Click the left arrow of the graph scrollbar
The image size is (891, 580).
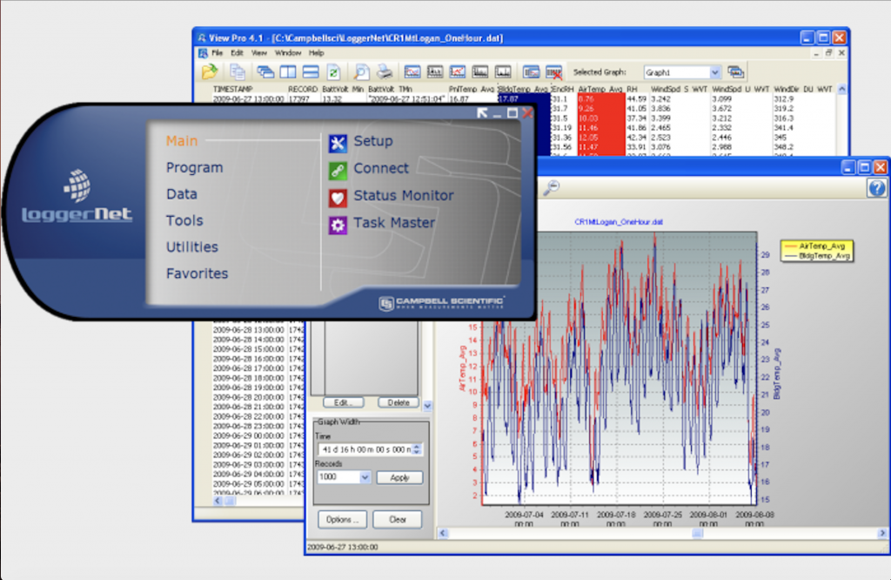[x=443, y=533]
